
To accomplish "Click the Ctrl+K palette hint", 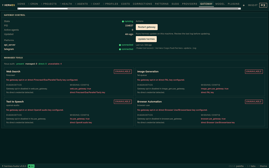I will coord(236,166).
